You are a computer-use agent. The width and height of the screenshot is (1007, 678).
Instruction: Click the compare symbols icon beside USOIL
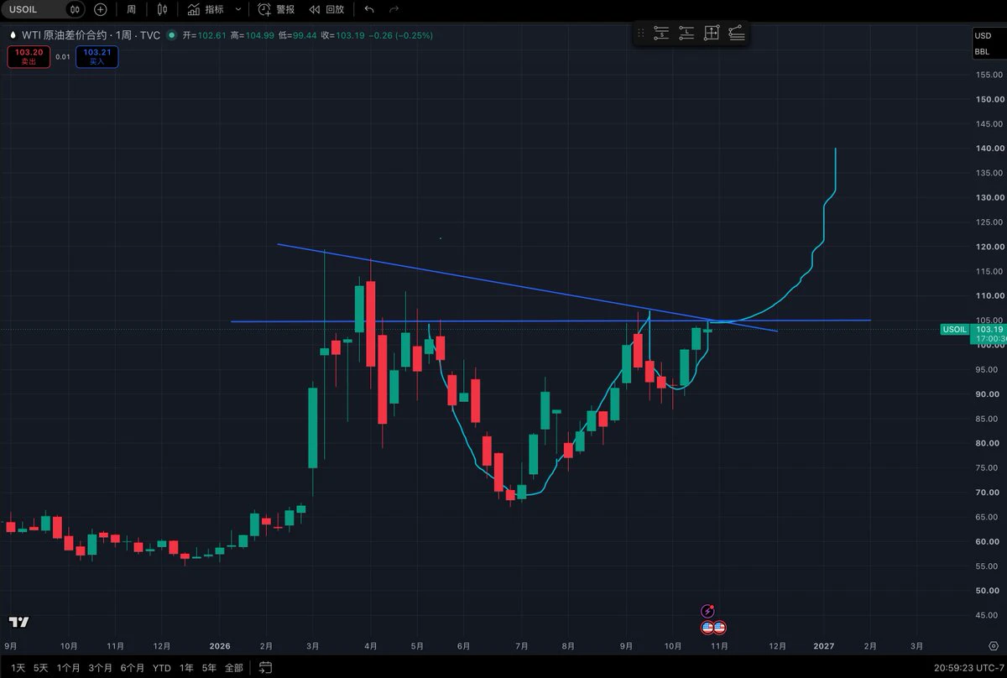click(76, 9)
